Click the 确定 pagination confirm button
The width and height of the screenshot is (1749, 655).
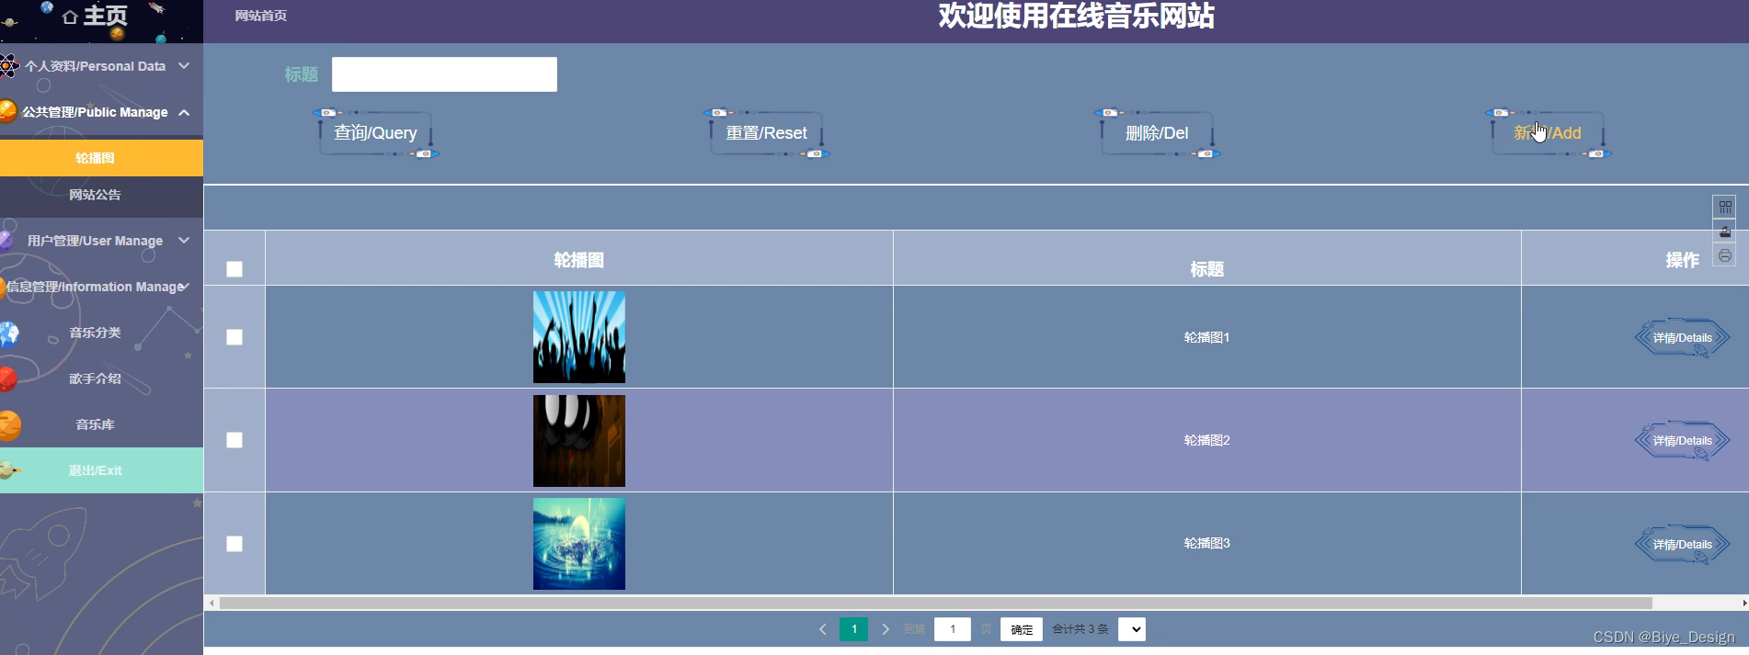click(x=1022, y=629)
